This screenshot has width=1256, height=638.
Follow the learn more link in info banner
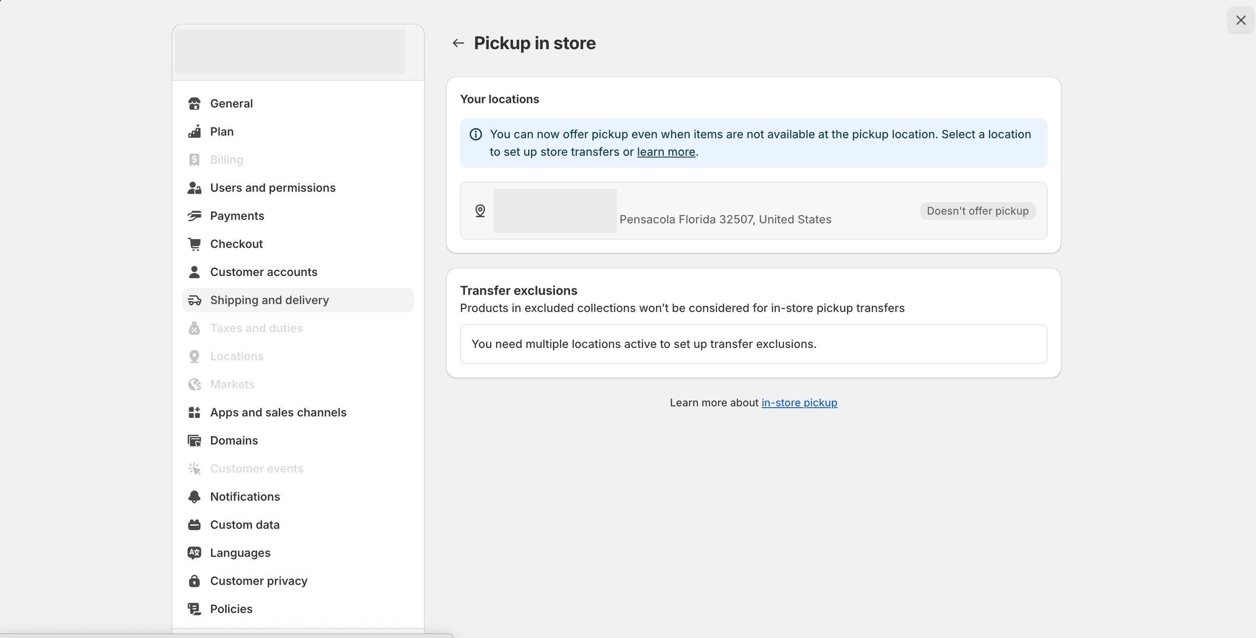666,152
